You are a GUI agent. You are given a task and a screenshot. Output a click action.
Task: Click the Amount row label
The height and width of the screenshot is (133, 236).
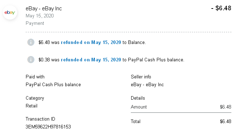point(139,107)
